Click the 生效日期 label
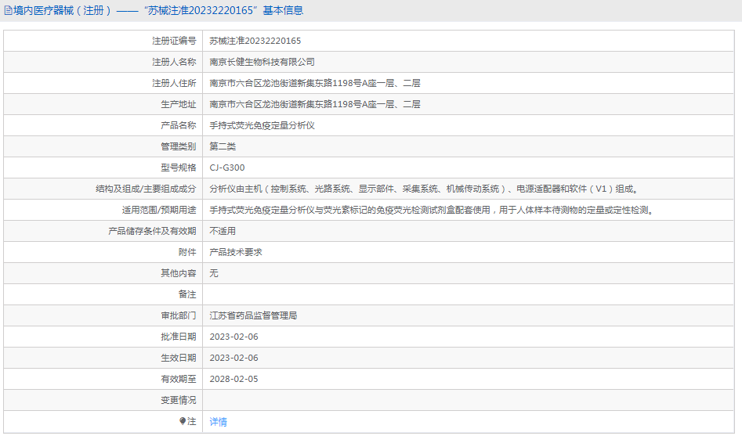Viewport: 742px width, 436px height. coord(179,358)
